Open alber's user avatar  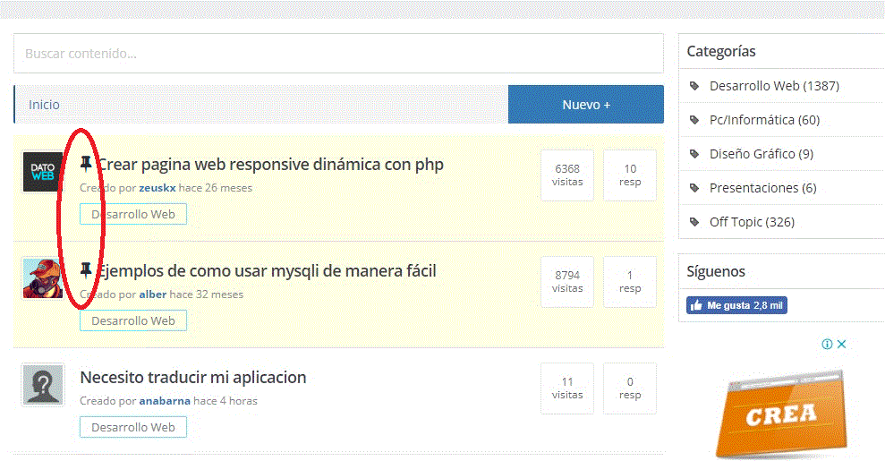43,278
